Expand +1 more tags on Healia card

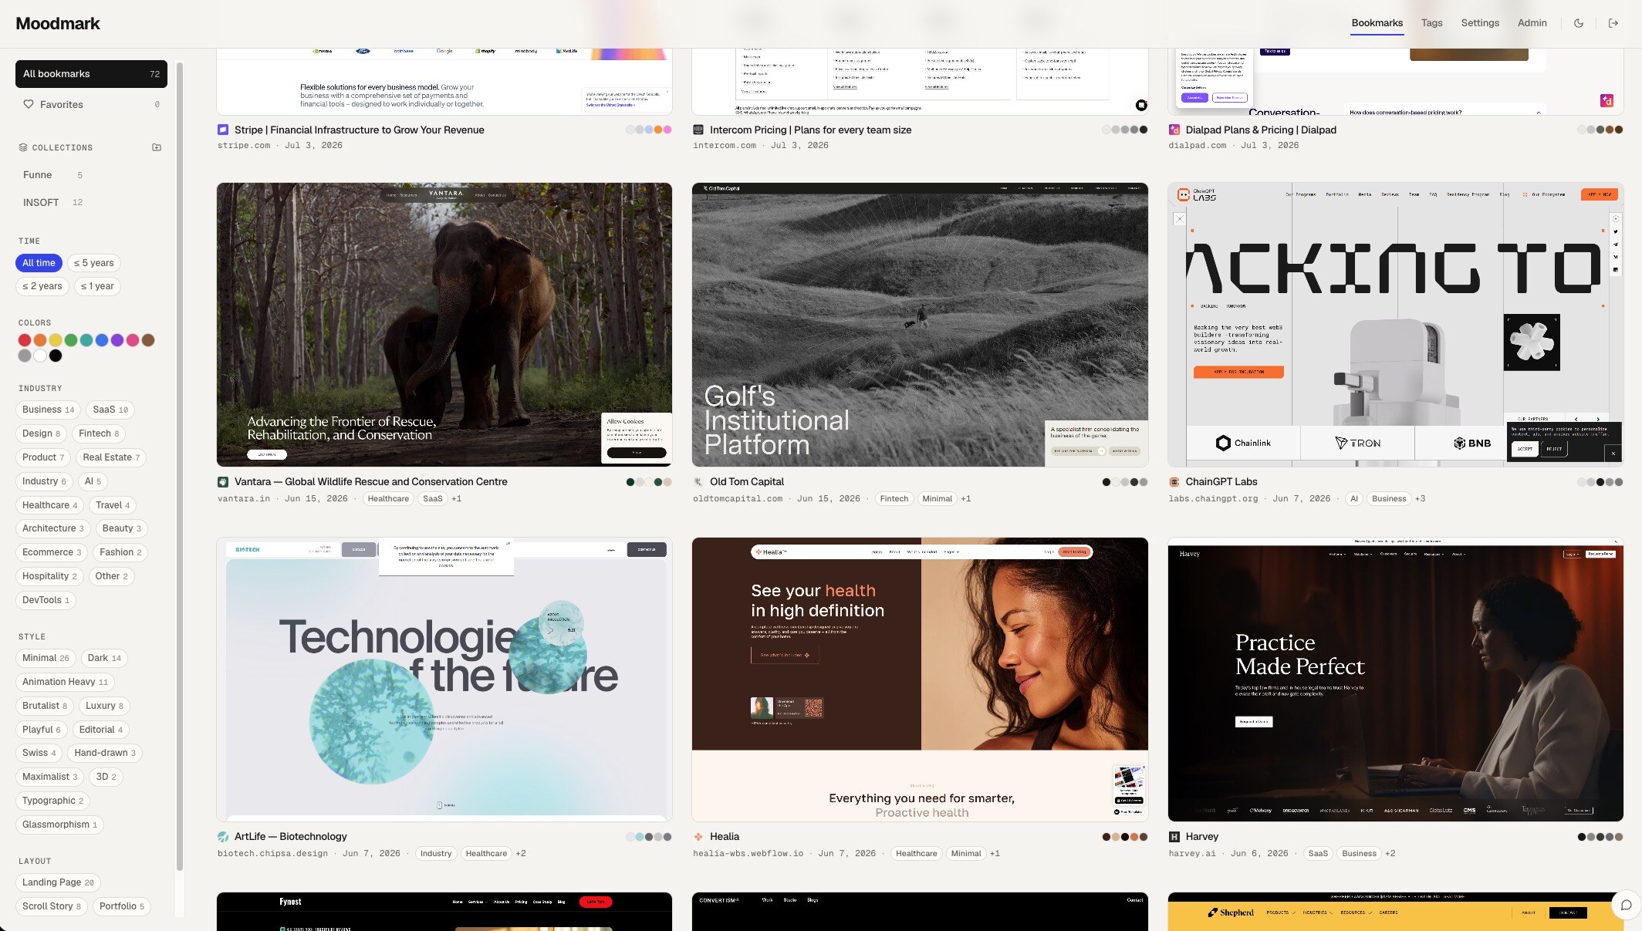point(995,854)
